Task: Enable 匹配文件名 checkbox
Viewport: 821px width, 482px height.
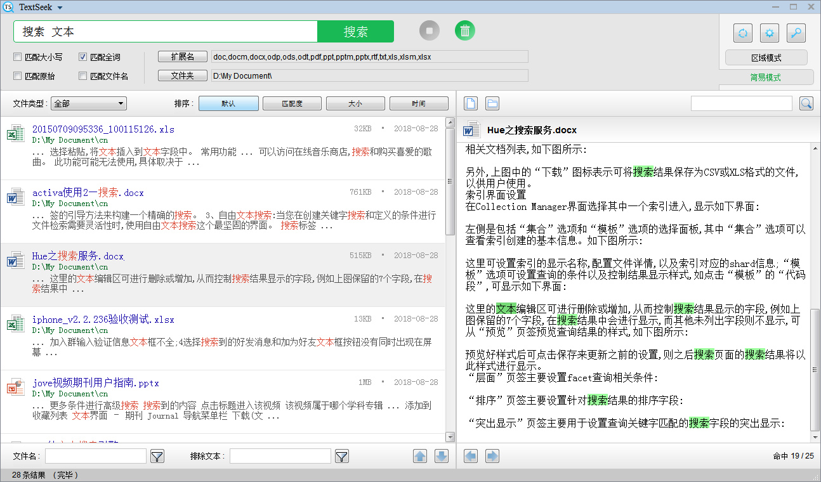Action: click(82, 76)
